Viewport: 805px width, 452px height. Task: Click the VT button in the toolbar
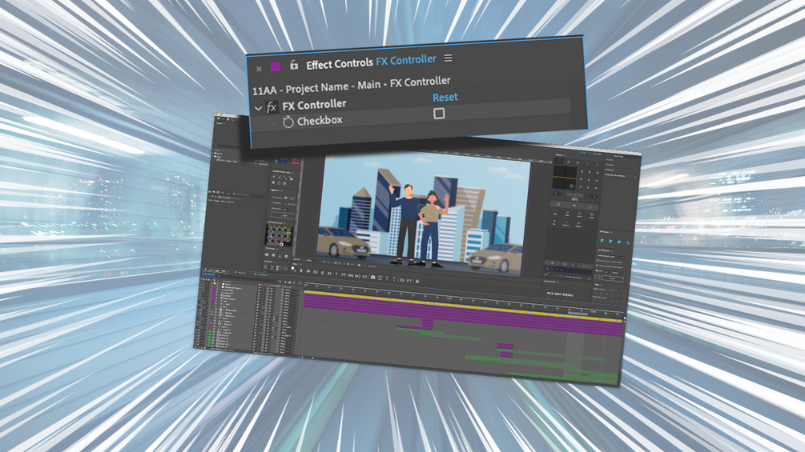click(x=344, y=274)
